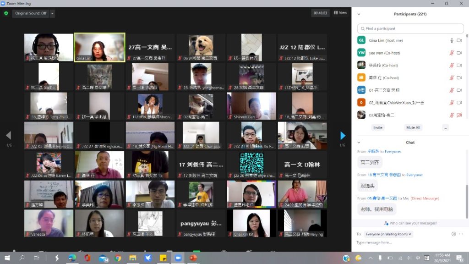Viewport: 469px width, 264px height.
Task: Open PowerPoint from the taskbar
Action: click(x=193, y=258)
